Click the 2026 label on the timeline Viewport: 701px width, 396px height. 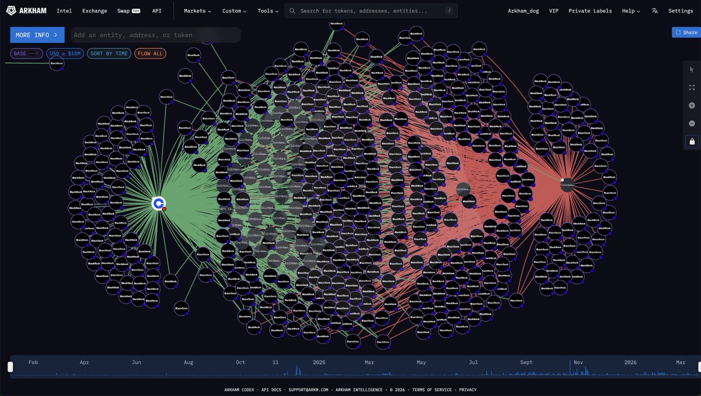click(630, 362)
